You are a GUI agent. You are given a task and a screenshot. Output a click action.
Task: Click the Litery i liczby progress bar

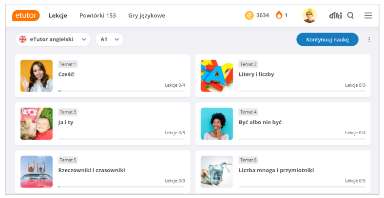[x=302, y=91]
